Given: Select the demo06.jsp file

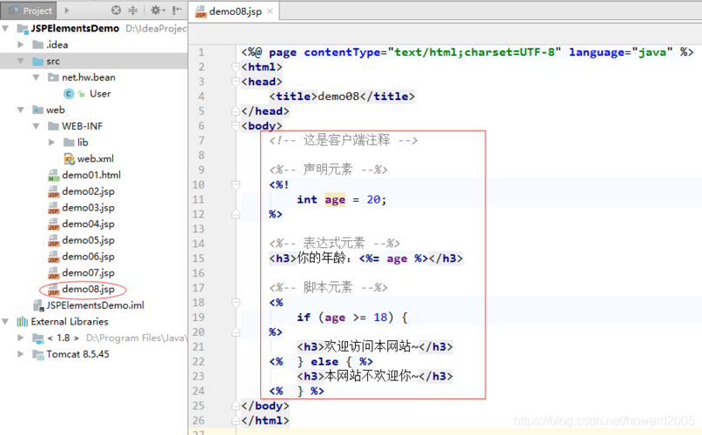Looking at the screenshot, I should point(88,257).
